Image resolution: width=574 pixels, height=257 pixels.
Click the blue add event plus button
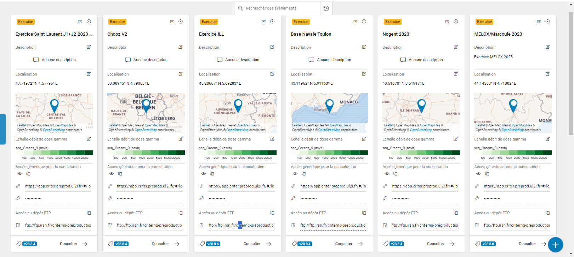click(555, 245)
